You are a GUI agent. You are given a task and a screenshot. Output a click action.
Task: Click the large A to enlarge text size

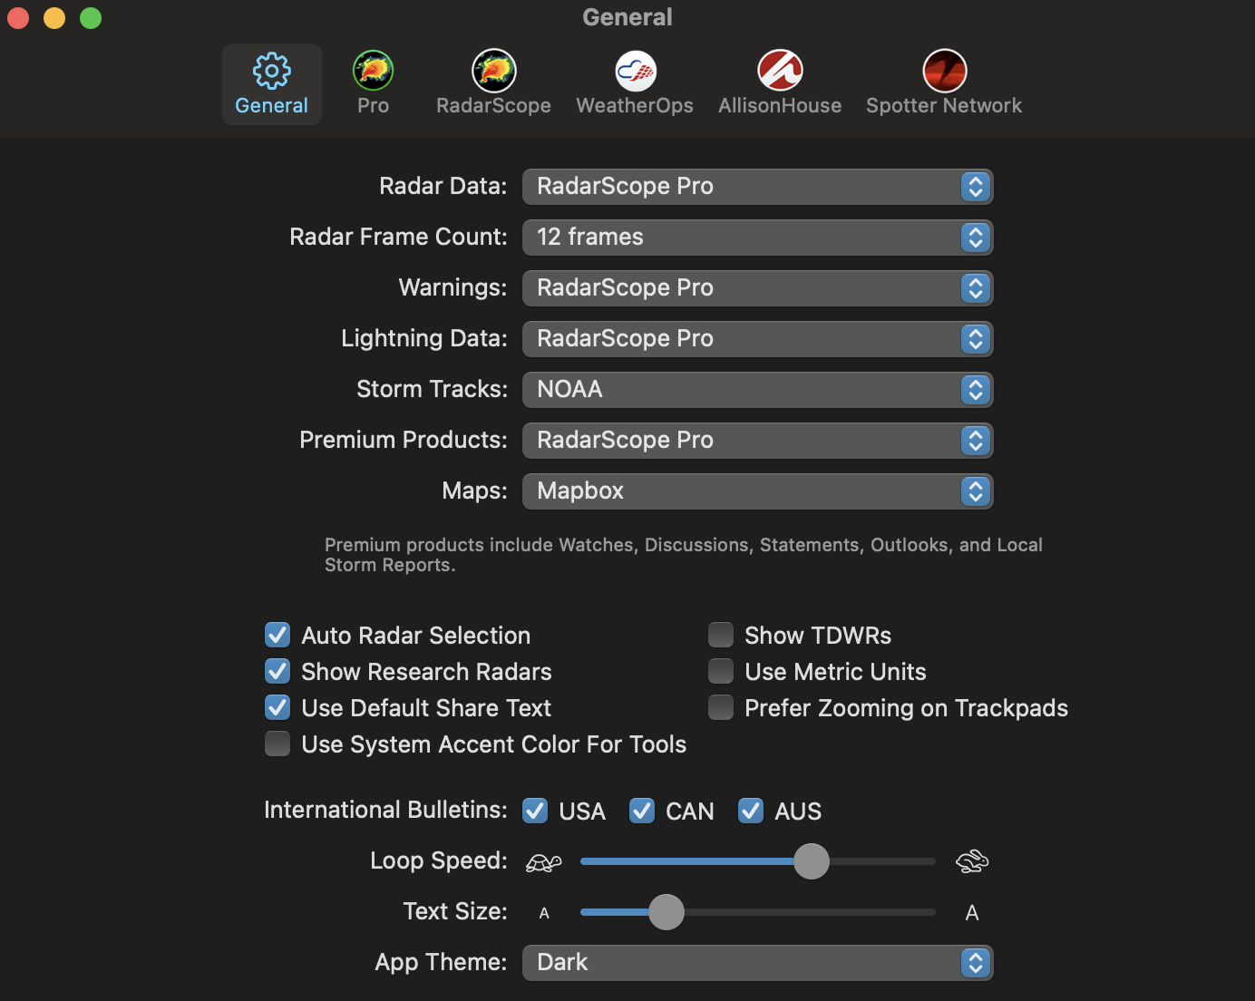[972, 912]
